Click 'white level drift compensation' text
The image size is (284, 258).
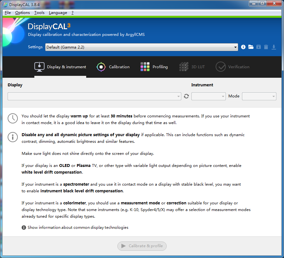pyautogui.click(x=52, y=172)
